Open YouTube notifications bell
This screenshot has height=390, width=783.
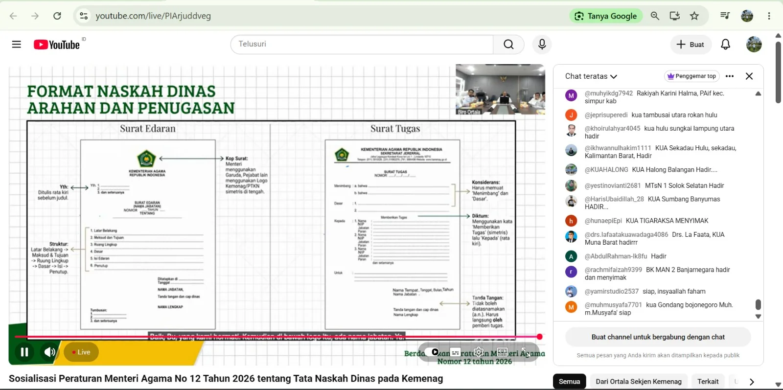pyautogui.click(x=725, y=45)
